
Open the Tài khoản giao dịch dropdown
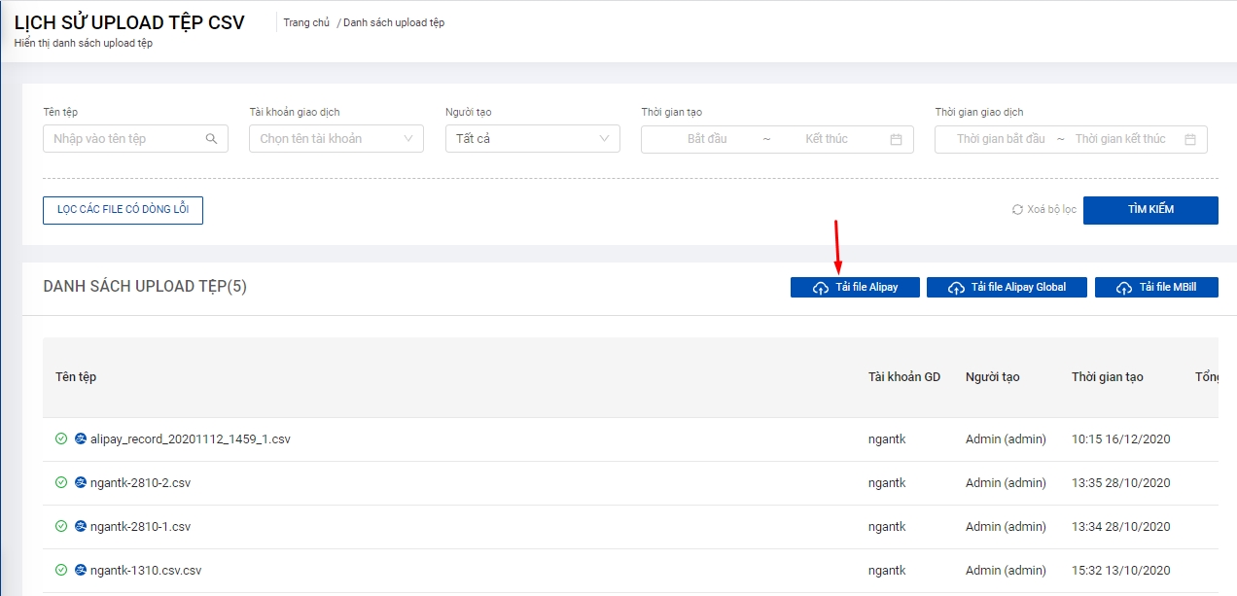point(336,139)
